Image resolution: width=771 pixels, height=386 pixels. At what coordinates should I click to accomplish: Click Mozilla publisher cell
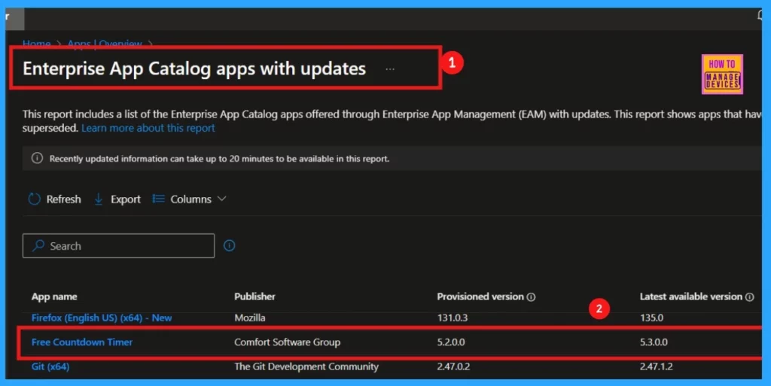[250, 318]
